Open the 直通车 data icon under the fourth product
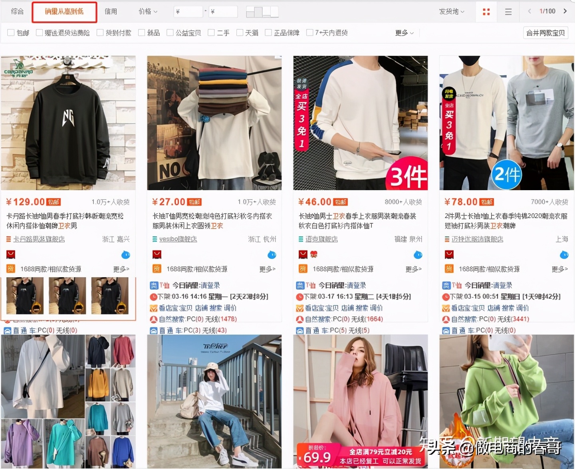Viewport: 575px width, 469px height. [446, 330]
